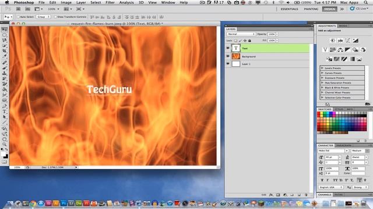Open Photoshop icon in the Dock
The image size is (373, 209).
click(x=64, y=203)
